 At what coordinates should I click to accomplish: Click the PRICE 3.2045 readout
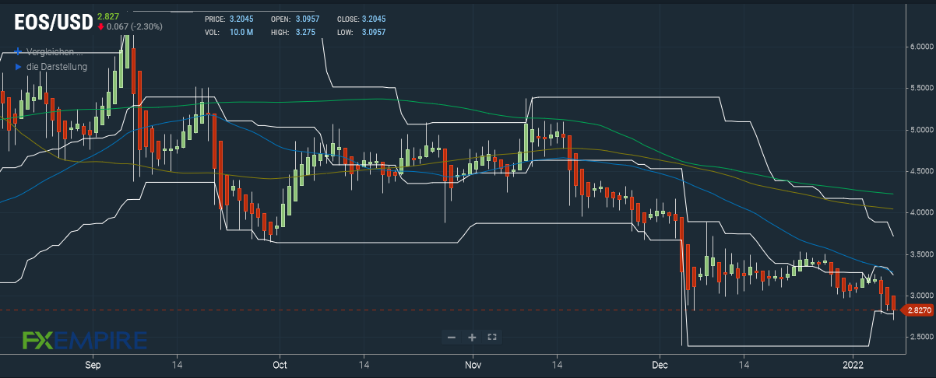click(229, 18)
